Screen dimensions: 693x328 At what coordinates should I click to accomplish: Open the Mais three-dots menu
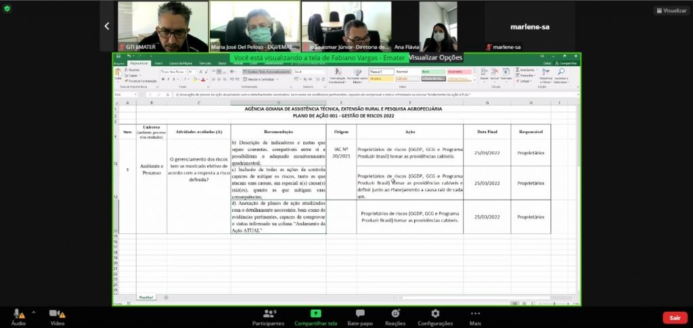click(475, 317)
